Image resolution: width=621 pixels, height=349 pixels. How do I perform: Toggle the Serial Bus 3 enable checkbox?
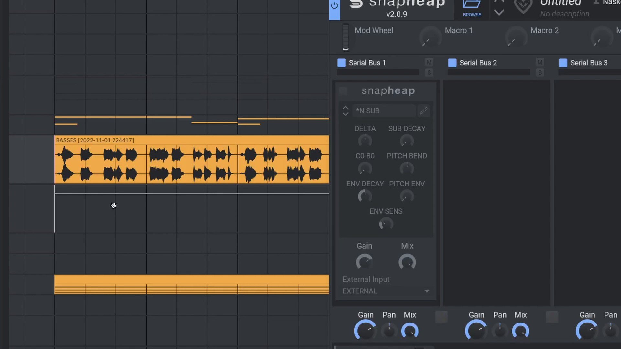(x=563, y=63)
